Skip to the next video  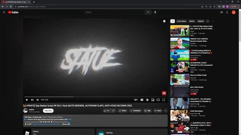coord(32,100)
